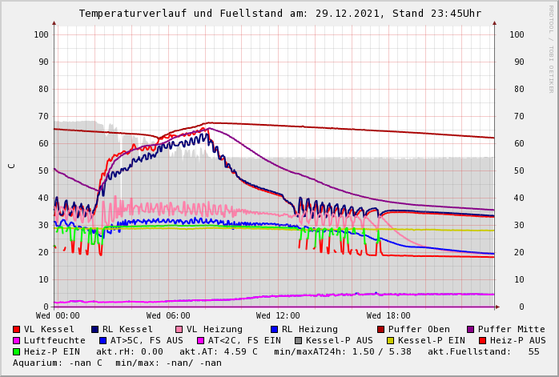Click the magenta Luftfeuchte legend swatch
Viewport: 559px width, 377px height.
tap(16, 340)
